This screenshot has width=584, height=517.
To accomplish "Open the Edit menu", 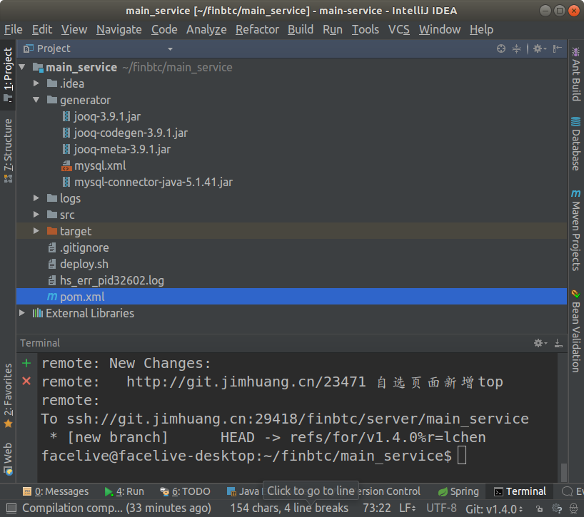I will [42, 29].
